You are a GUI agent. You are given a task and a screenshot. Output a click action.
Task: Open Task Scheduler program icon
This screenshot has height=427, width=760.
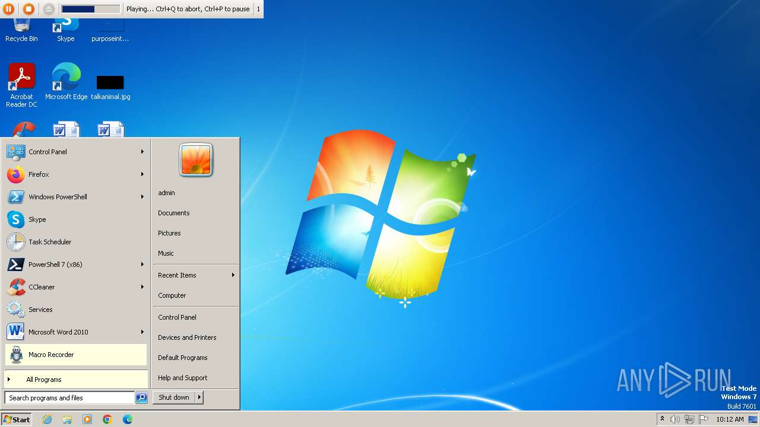(15, 242)
